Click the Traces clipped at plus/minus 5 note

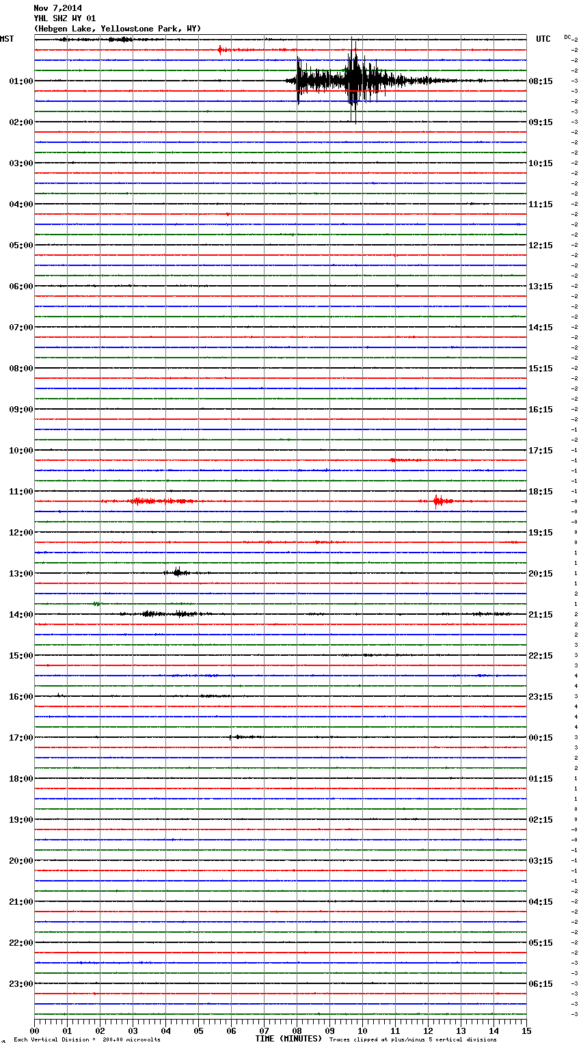pos(413,1040)
